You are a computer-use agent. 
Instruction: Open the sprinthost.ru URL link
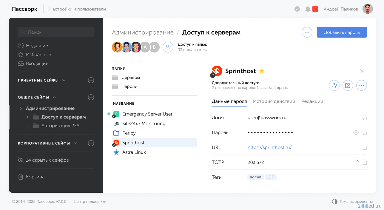269,147
